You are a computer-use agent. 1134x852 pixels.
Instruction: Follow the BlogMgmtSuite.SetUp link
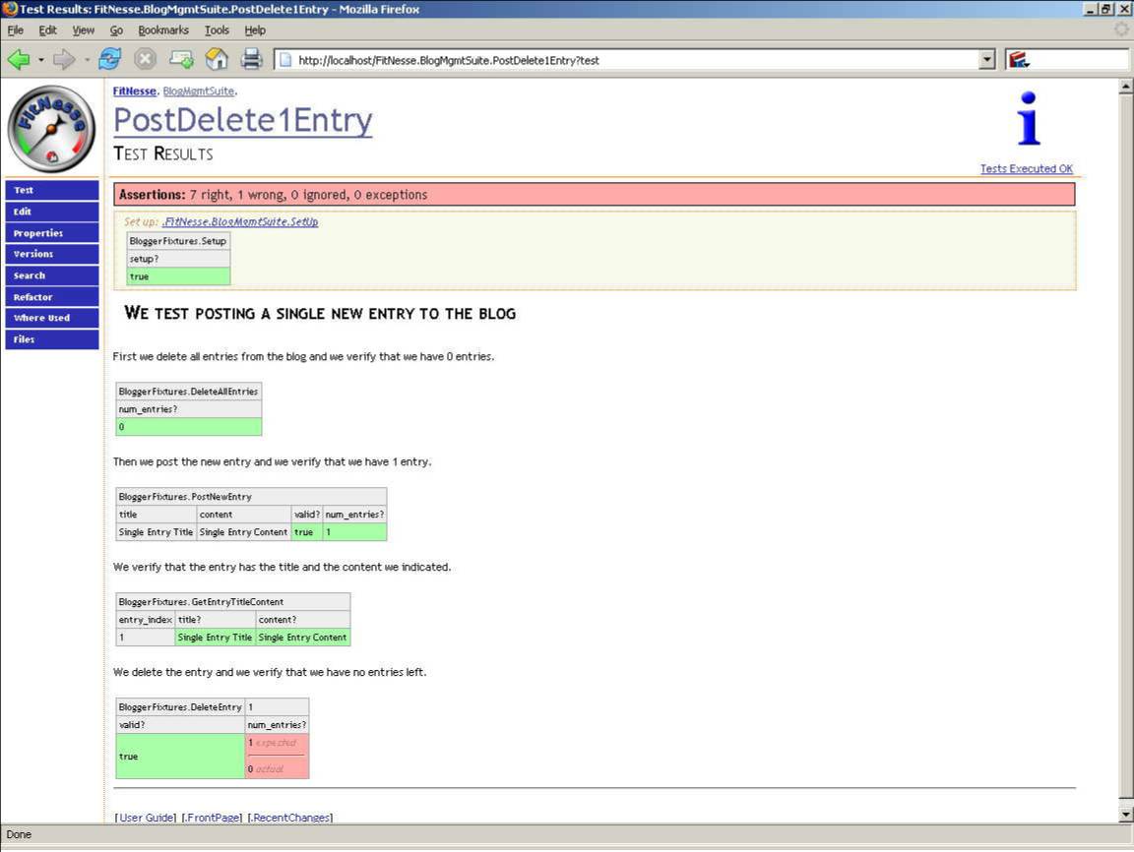[x=240, y=222]
